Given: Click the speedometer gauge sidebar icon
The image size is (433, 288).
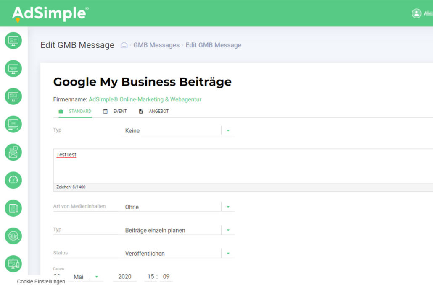Looking at the screenshot, I should coord(13,180).
